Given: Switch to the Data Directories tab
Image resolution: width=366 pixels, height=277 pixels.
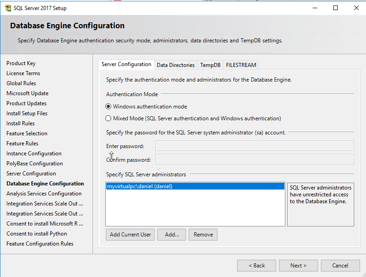Looking at the screenshot, I should click(175, 65).
